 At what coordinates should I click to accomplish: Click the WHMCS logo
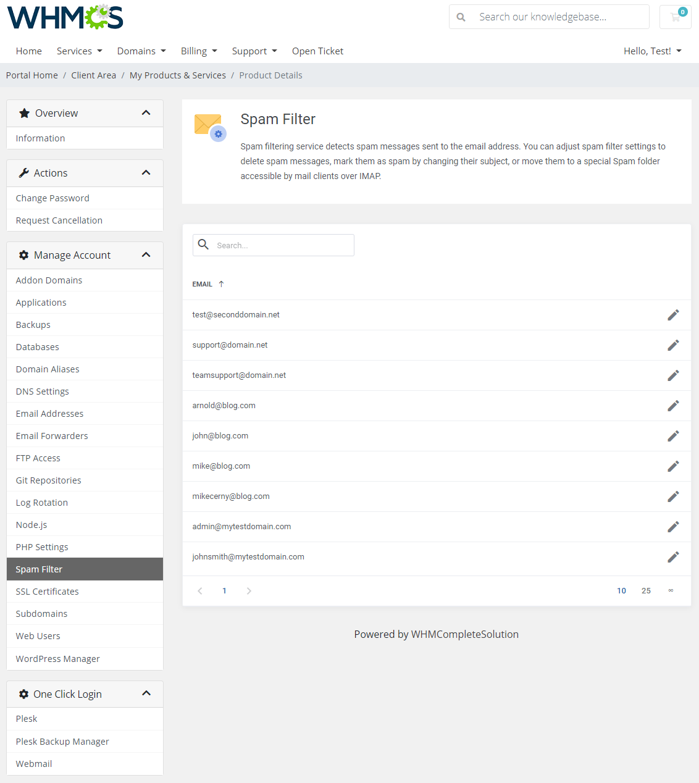click(65, 17)
